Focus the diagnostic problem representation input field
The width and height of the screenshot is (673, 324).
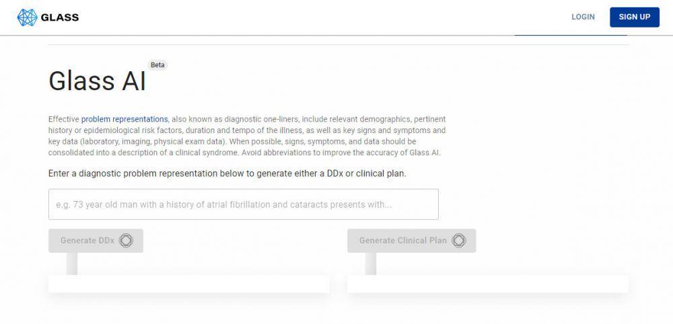(x=244, y=204)
